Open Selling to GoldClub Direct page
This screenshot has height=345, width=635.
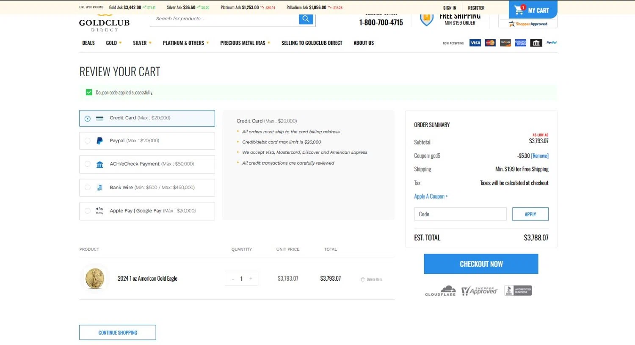pyautogui.click(x=312, y=43)
